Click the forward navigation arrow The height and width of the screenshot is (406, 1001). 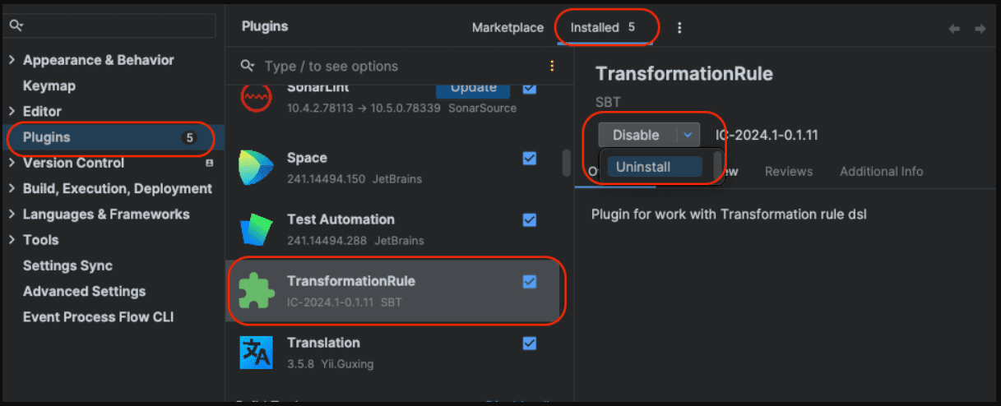point(980,29)
